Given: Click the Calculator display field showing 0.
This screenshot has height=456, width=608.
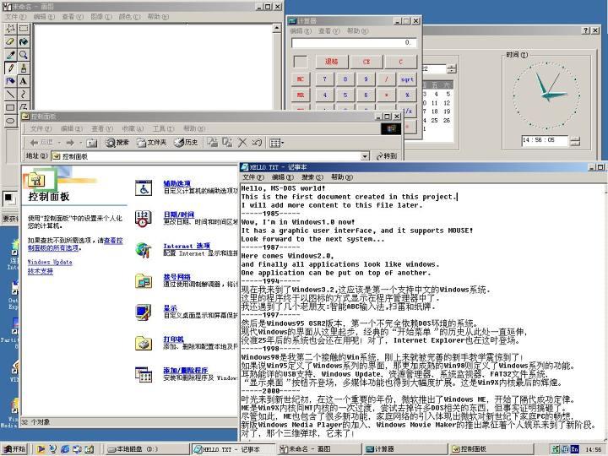Looking at the screenshot, I should point(354,43).
